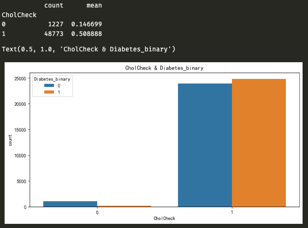This screenshot has height=228, width=308.
Task: Click the mean value 0.508888
Action: pyautogui.click(x=87, y=34)
